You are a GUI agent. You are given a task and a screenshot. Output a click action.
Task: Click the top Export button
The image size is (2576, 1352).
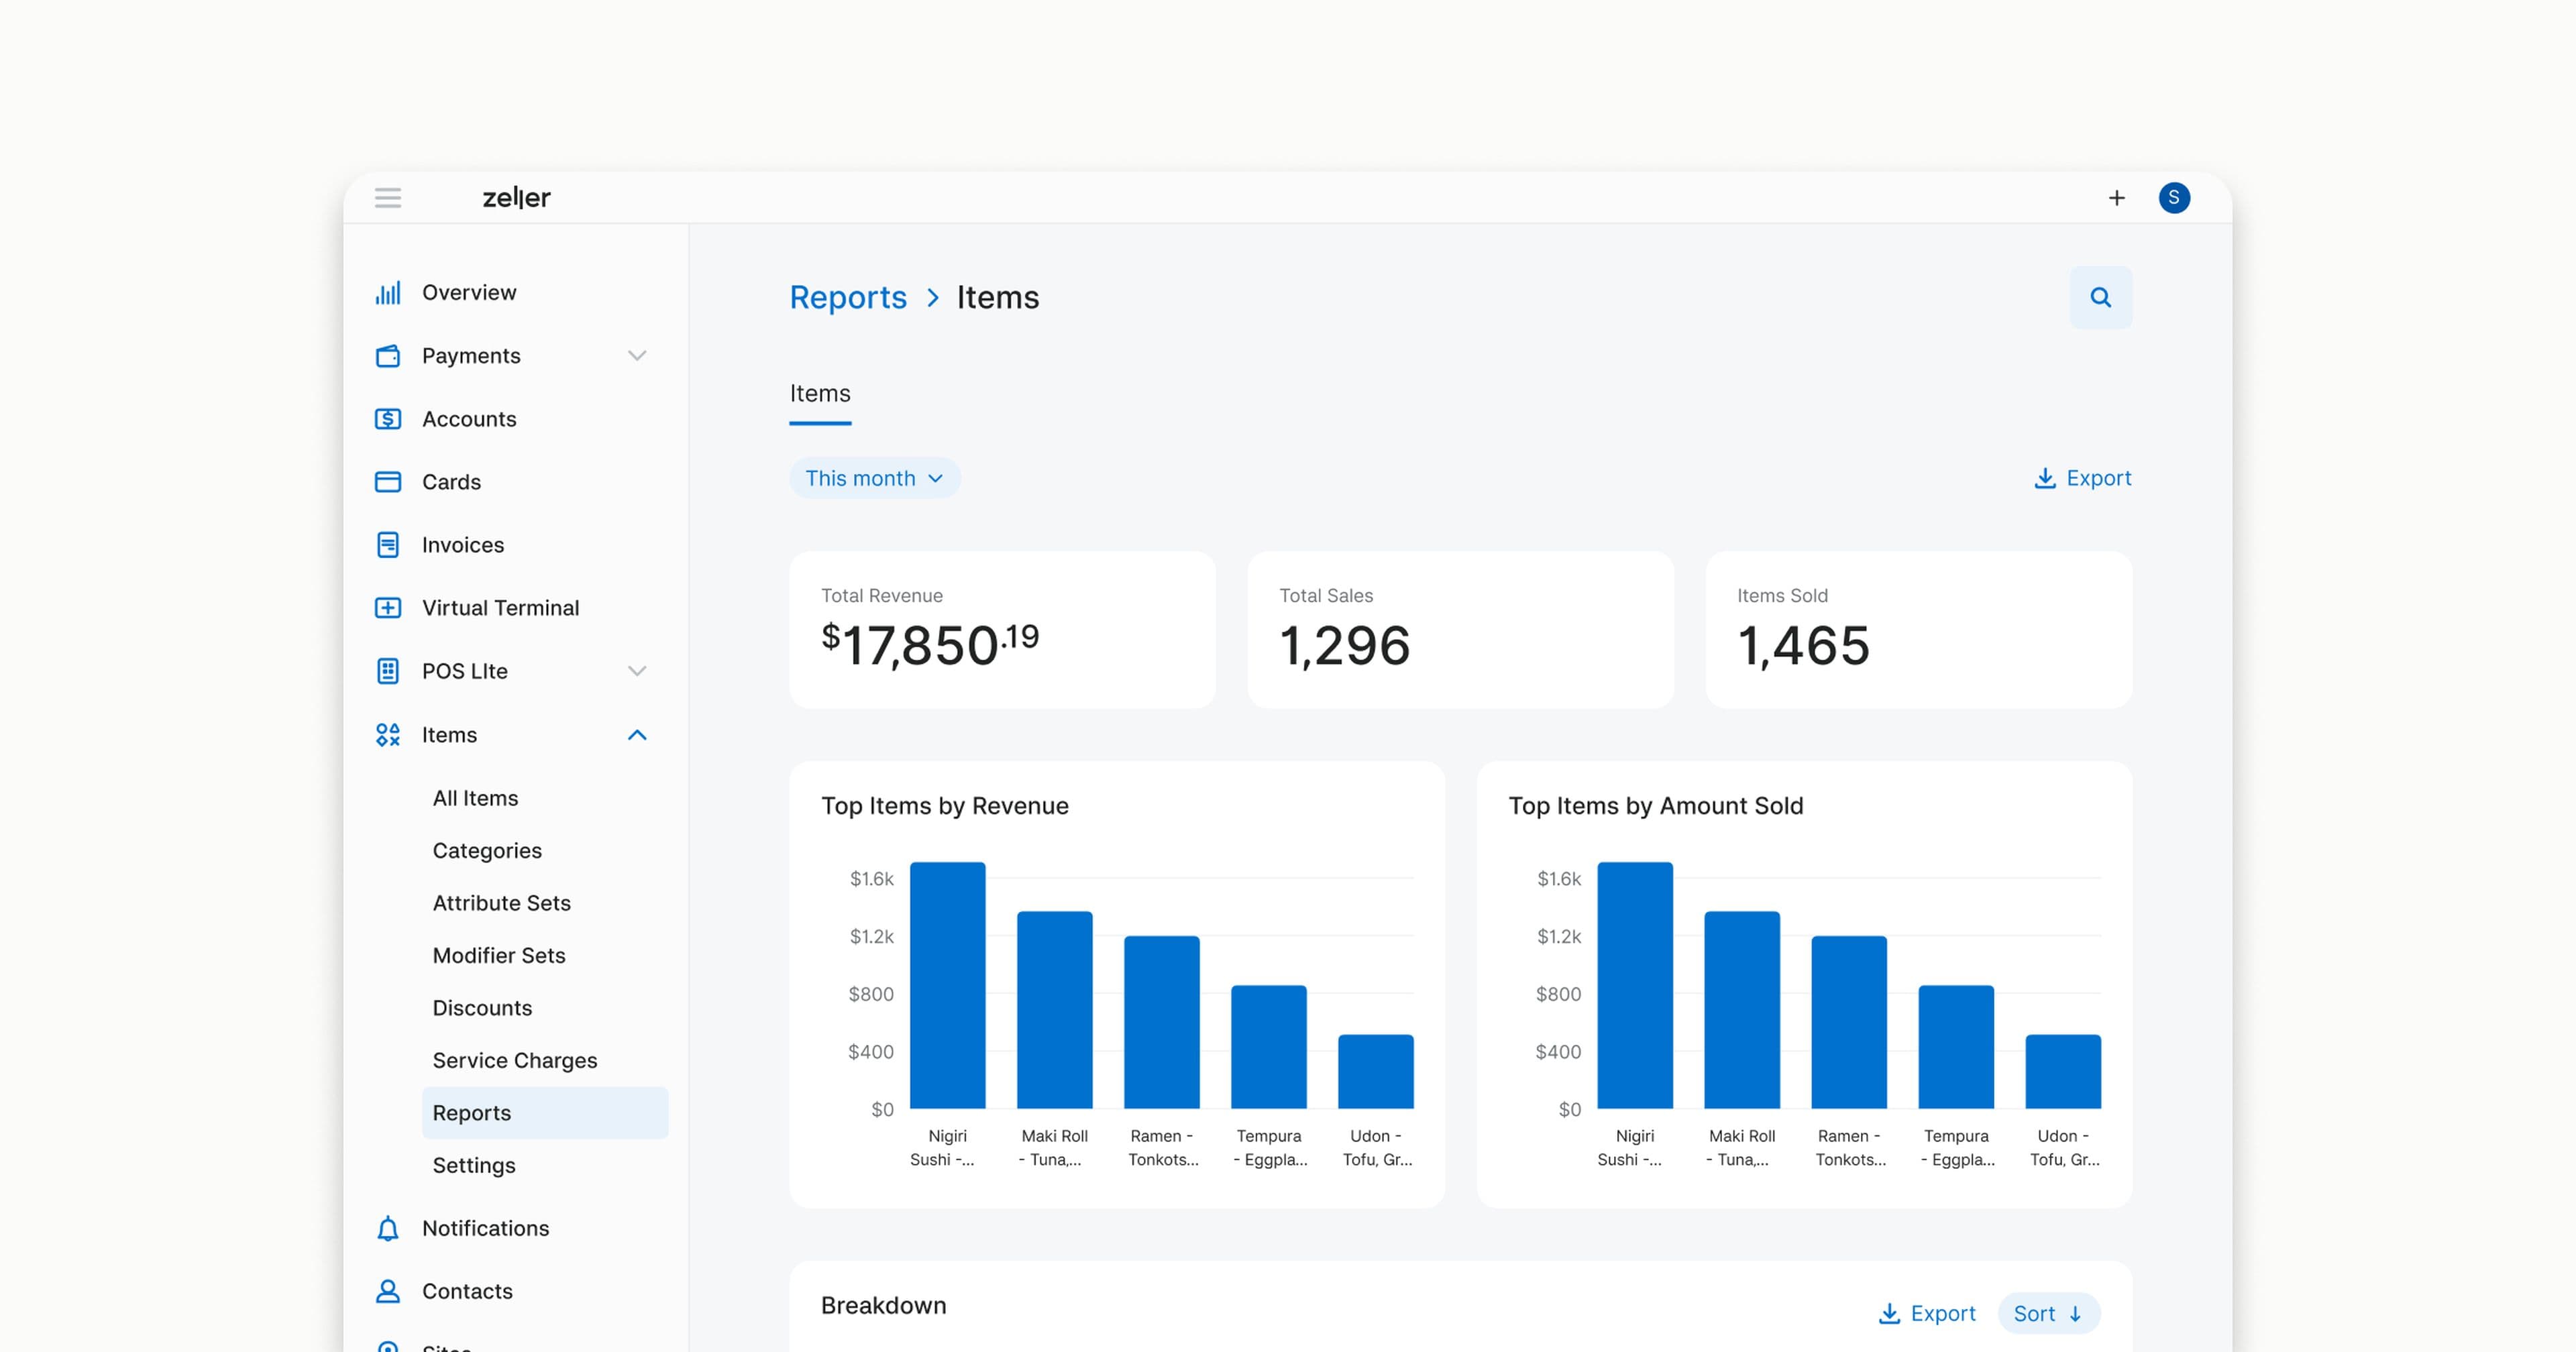tap(2083, 478)
